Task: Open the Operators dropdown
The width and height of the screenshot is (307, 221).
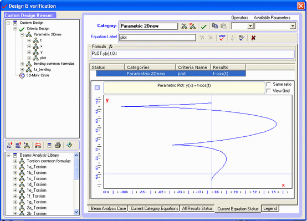Action: pos(250,26)
